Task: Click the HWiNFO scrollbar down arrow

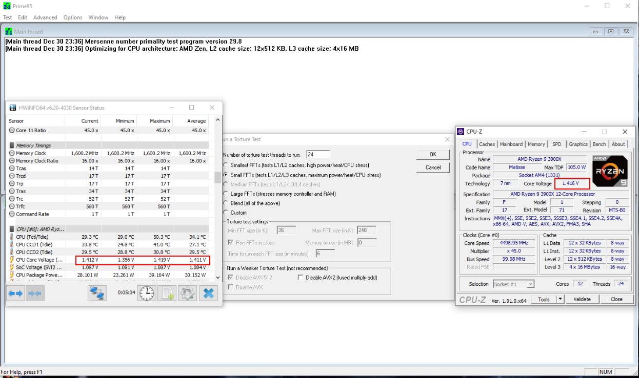Action: point(217,277)
